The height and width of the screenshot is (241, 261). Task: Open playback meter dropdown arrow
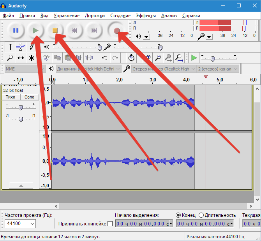pyautogui.click(x=146, y=37)
